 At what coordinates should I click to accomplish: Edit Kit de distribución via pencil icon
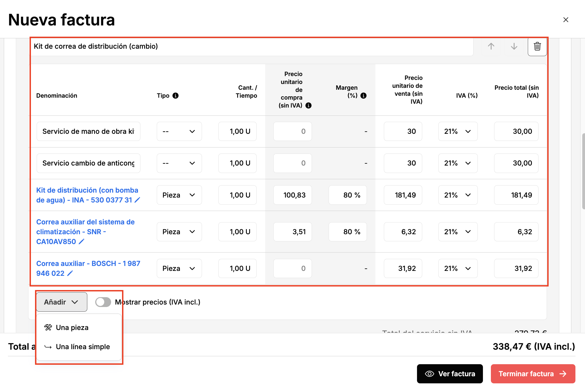point(137,200)
